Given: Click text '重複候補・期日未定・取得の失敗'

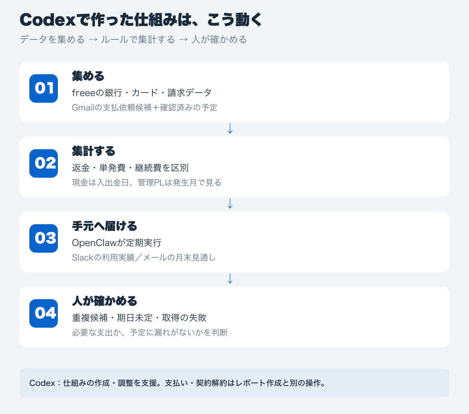Looking at the screenshot, I should (x=139, y=318).
